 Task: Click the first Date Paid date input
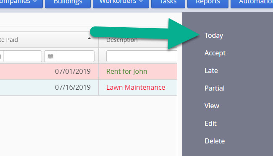point(22,56)
